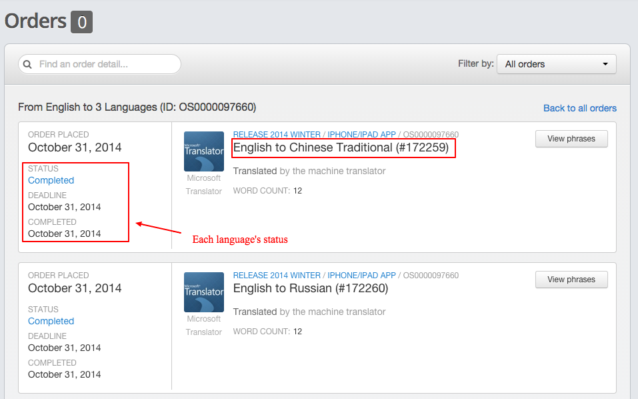Click the Orders page heading
The width and height of the screenshot is (638, 399).
click(35, 21)
